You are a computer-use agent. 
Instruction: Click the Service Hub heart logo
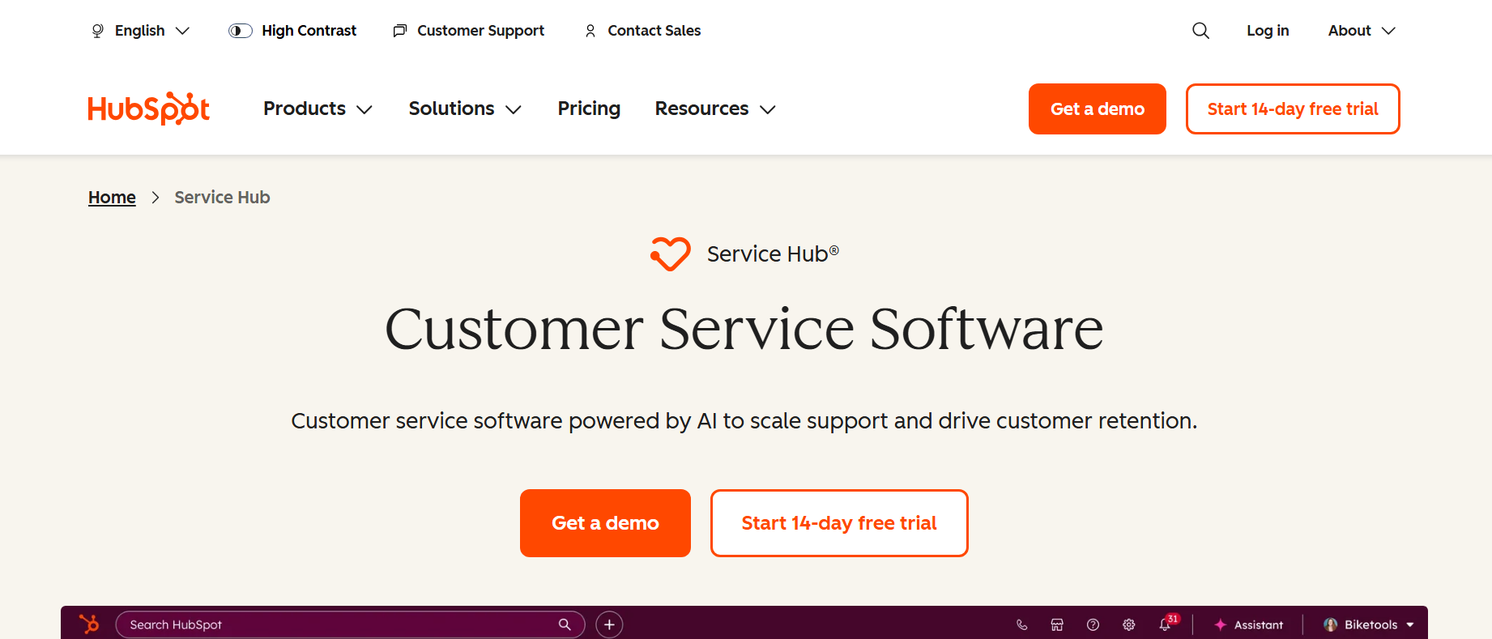(671, 253)
